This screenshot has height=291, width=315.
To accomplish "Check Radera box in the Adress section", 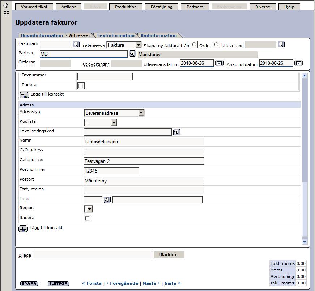I will 88,219.
